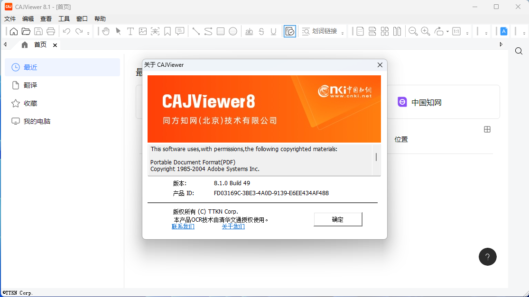This screenshot has width=529, height=297.
Task: Select the arrow pointer selection tool
Action: point(118,31)
